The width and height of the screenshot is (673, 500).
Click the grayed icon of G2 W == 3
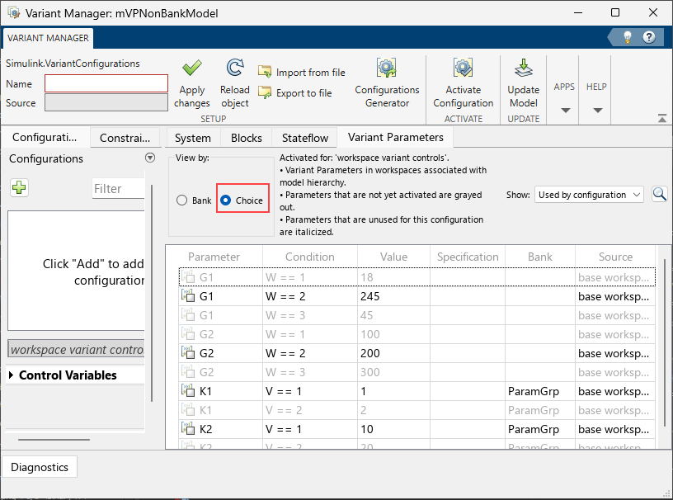tap(188, 371)
